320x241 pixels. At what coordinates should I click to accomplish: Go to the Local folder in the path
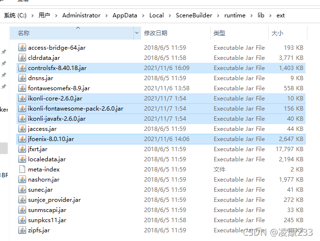pos(157,15)
